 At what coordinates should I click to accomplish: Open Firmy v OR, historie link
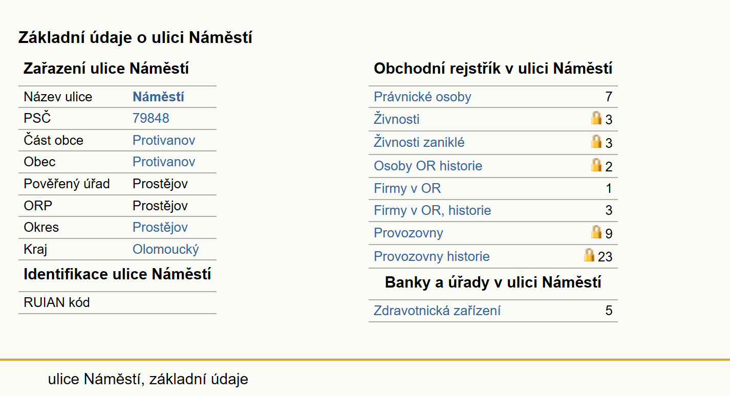point(433,210)
